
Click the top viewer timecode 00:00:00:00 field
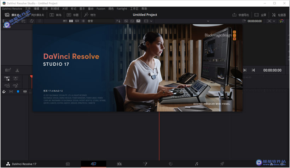255,21
